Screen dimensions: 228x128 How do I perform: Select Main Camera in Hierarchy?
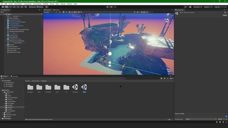[x=14, y=18]
